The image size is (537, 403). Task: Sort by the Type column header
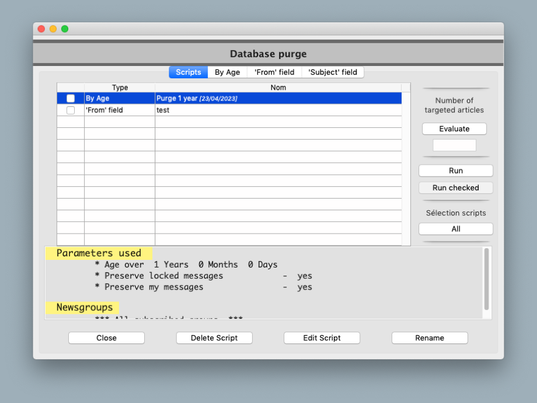pos(120,88)
